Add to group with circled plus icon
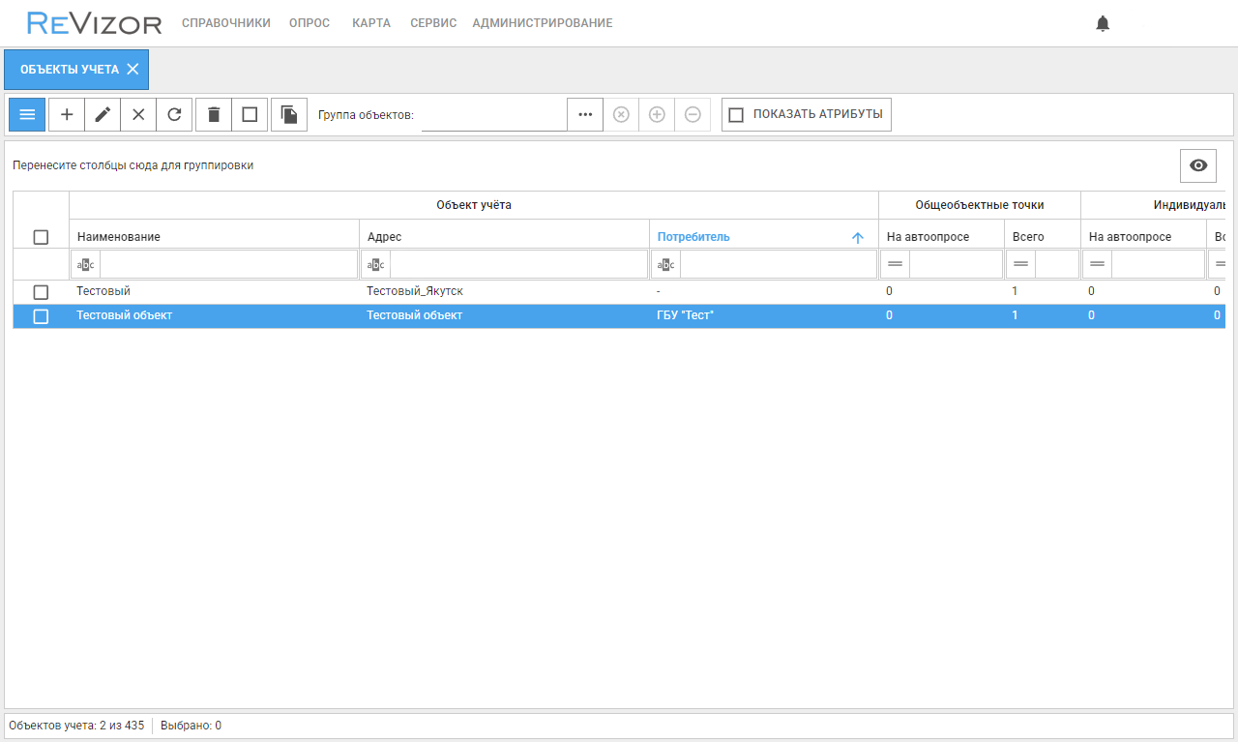Image resolution: width=1238 pixels, height=742 pixels. [657, 114]
